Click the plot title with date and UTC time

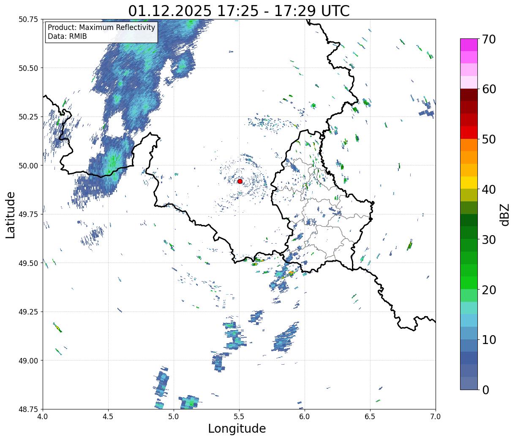pyautogui.click(x=239, y=11)
